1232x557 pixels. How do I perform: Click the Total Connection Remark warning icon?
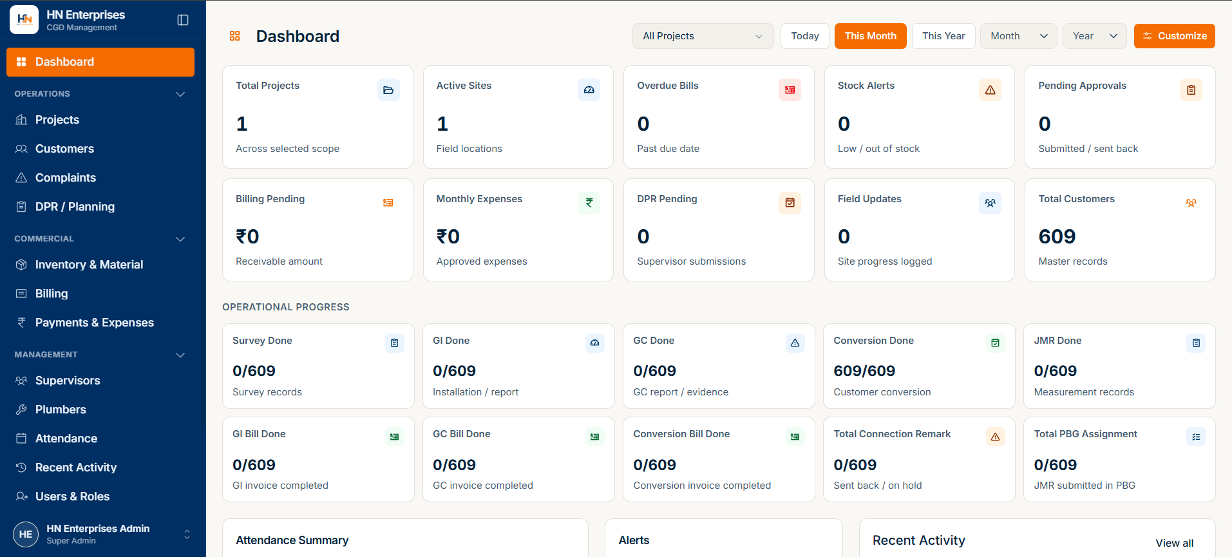pyautogui.click(x=996, y=437)
